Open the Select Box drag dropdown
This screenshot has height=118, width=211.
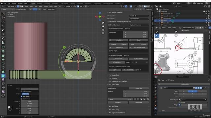pos(51,10)
